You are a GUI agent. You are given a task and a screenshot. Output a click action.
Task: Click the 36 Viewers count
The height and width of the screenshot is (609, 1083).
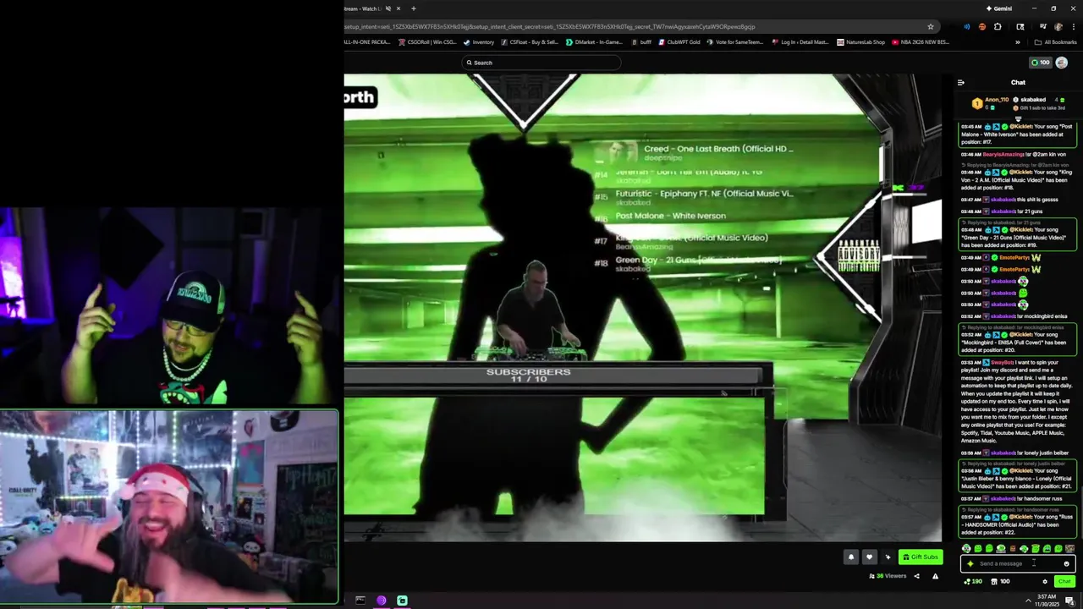[888, 576]
